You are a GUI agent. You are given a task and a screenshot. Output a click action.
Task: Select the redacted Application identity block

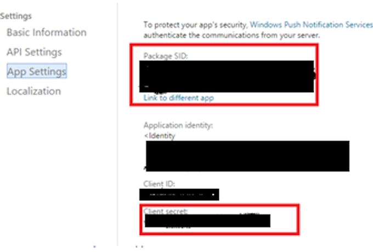coord(247,156)
